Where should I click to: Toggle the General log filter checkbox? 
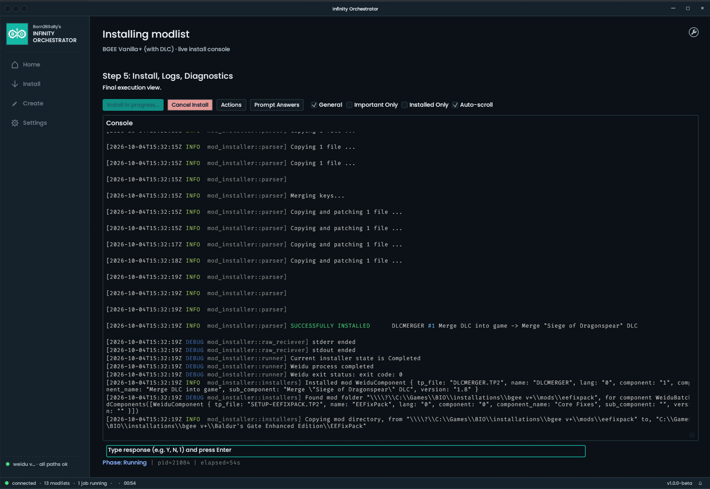click(x=314, y=105)
